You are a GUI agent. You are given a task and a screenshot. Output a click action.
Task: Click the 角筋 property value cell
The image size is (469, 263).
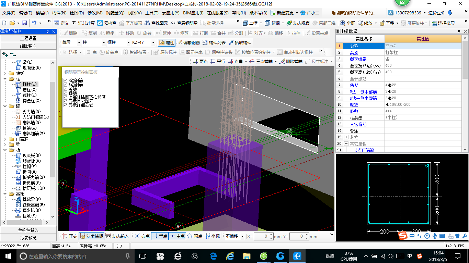tap(423, 85)
